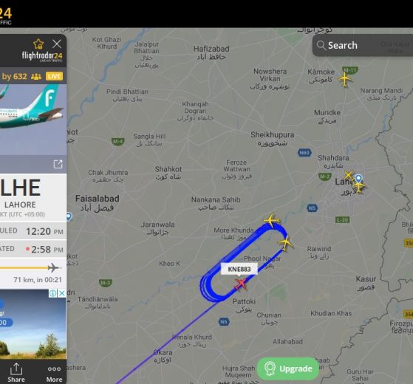Click the yellow plane near Kamoke

pos(345,79)
